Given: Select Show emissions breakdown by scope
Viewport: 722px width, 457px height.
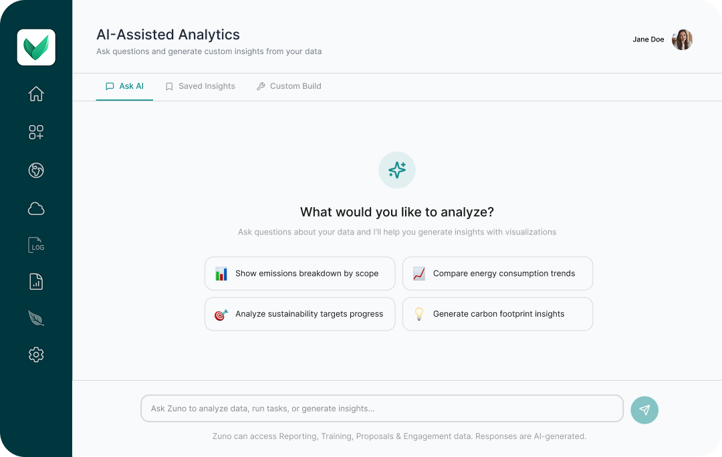Looking at the screenshot, I should pos(299,273).
